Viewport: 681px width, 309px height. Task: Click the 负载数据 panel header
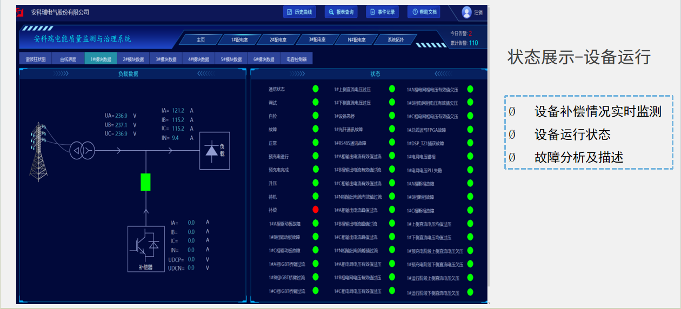(x=129, y=74)
